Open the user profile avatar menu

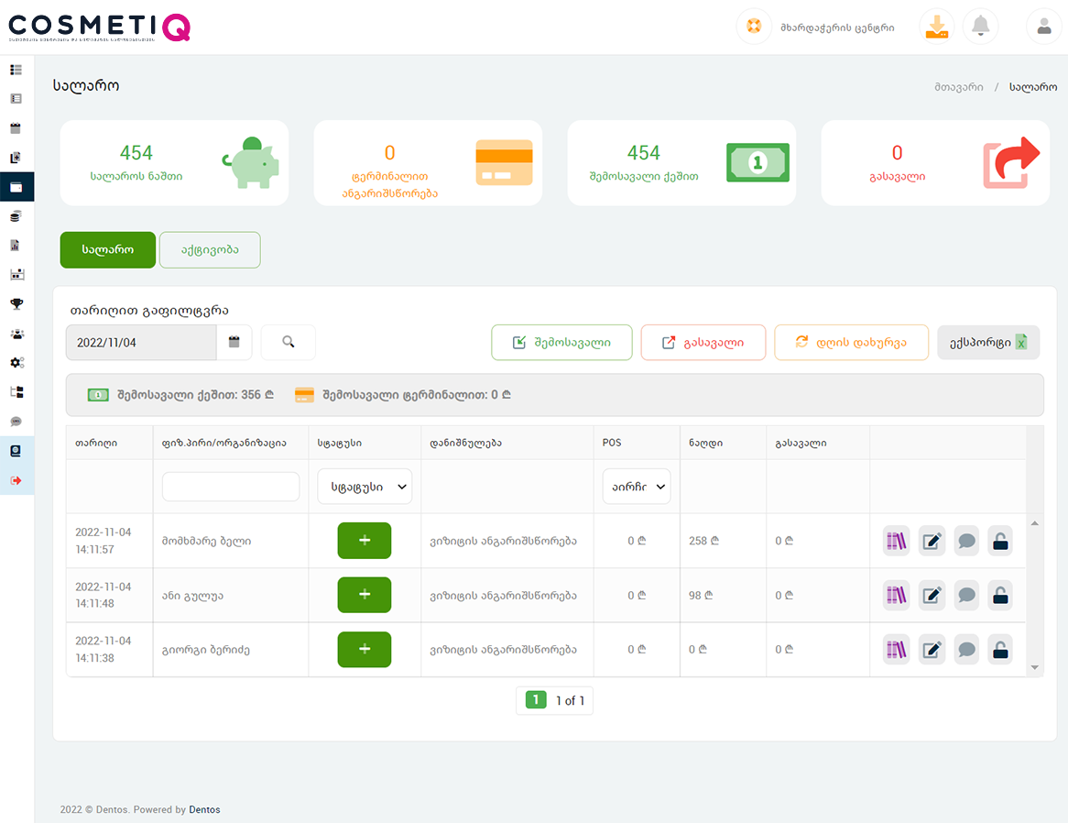(x=1043, y=27)
